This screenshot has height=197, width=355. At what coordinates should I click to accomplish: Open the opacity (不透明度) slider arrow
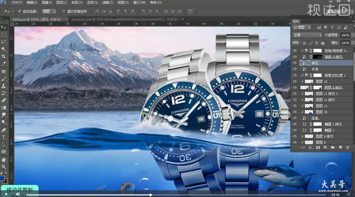point(353,35)
